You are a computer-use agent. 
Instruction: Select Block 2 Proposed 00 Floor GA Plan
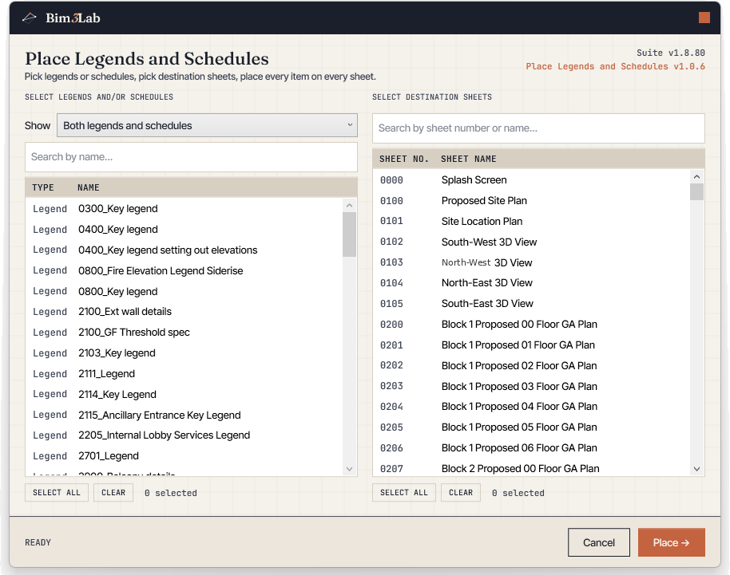tap(532, 469)
